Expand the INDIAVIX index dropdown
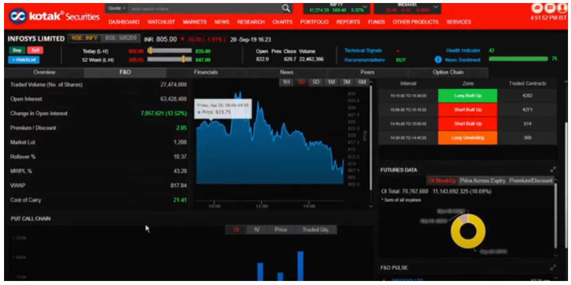Screen dimensions: 571x285 pyautogui.click(x=436, y=8)
